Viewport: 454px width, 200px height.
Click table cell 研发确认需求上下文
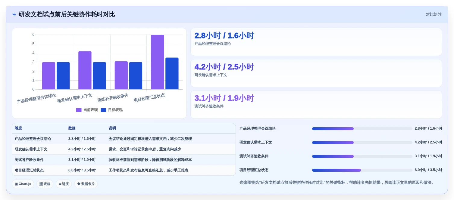click(x=31, y=149)
